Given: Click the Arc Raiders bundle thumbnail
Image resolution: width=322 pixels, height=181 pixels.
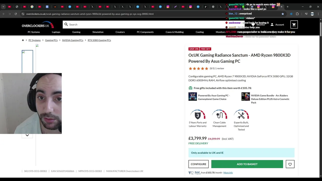Looking at the screenshot, I should point(246,97).
